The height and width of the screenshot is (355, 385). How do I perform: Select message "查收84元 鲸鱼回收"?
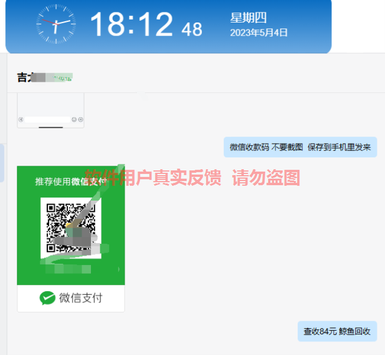coord(337,331)
